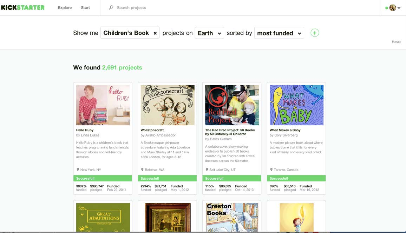Click the Hello Ruby thumbnail image

tap(103, 105)
